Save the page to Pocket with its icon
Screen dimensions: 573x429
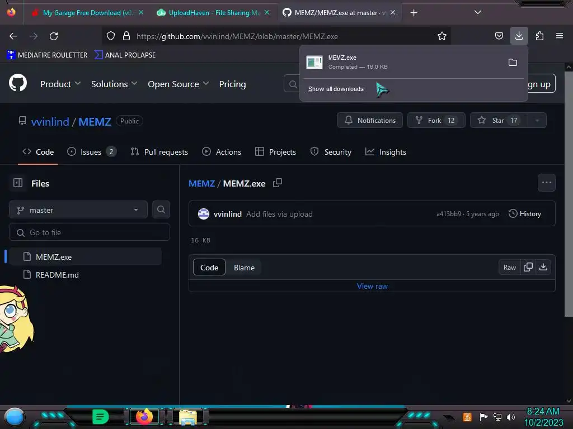pyautogui.click(x=499, y=36)
